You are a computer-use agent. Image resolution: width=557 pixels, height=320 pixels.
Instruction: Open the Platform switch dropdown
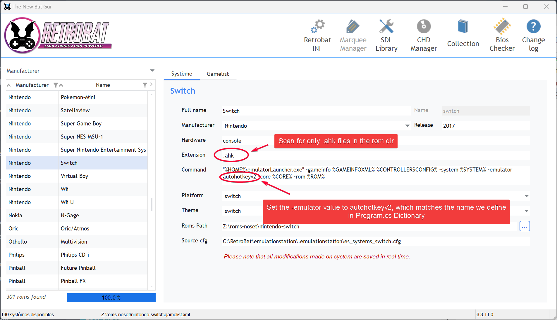tap(527, 196)
